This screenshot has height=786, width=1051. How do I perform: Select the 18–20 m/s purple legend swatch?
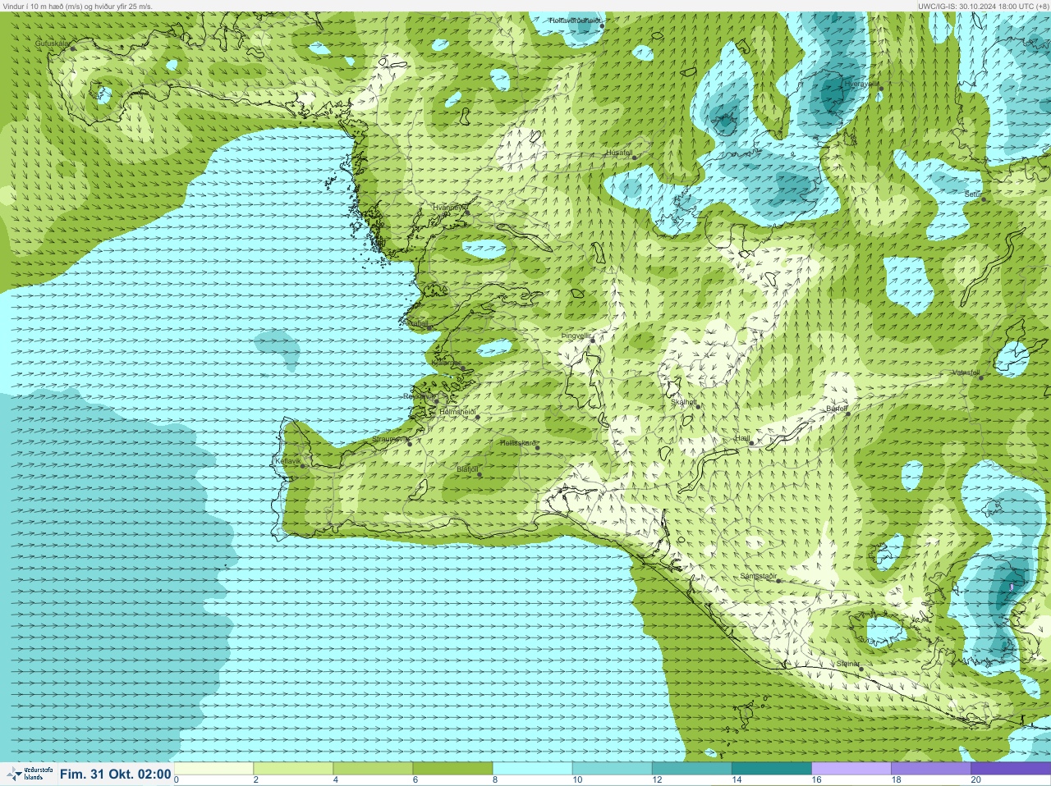[930, 768]
